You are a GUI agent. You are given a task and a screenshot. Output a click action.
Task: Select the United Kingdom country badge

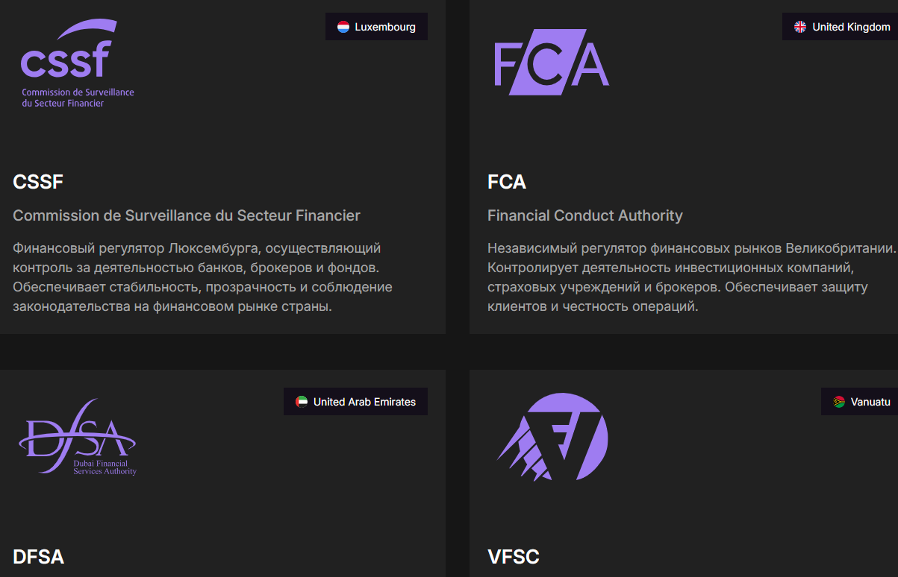841,27
